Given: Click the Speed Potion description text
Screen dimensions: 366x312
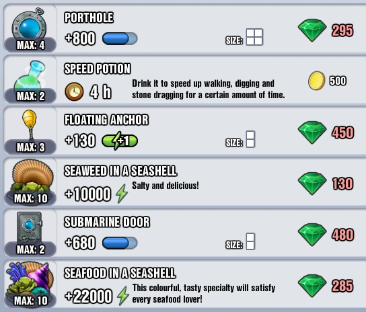Looking at the screenshot, I should 209,89.
